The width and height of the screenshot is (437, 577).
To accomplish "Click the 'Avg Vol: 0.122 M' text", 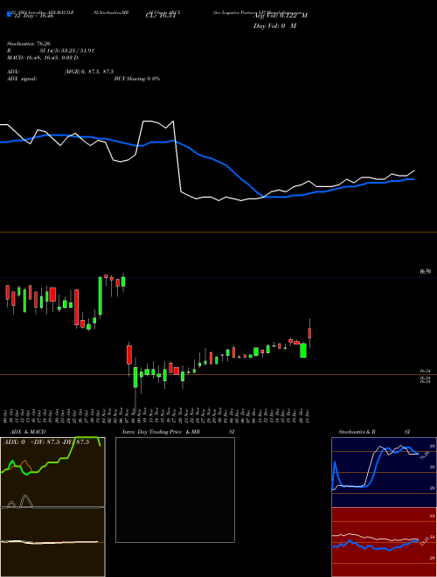I will pyautogui.click(x=280, y=16).
